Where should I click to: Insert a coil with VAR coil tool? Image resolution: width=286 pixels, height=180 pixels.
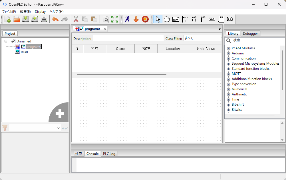(x=194, y=19)
